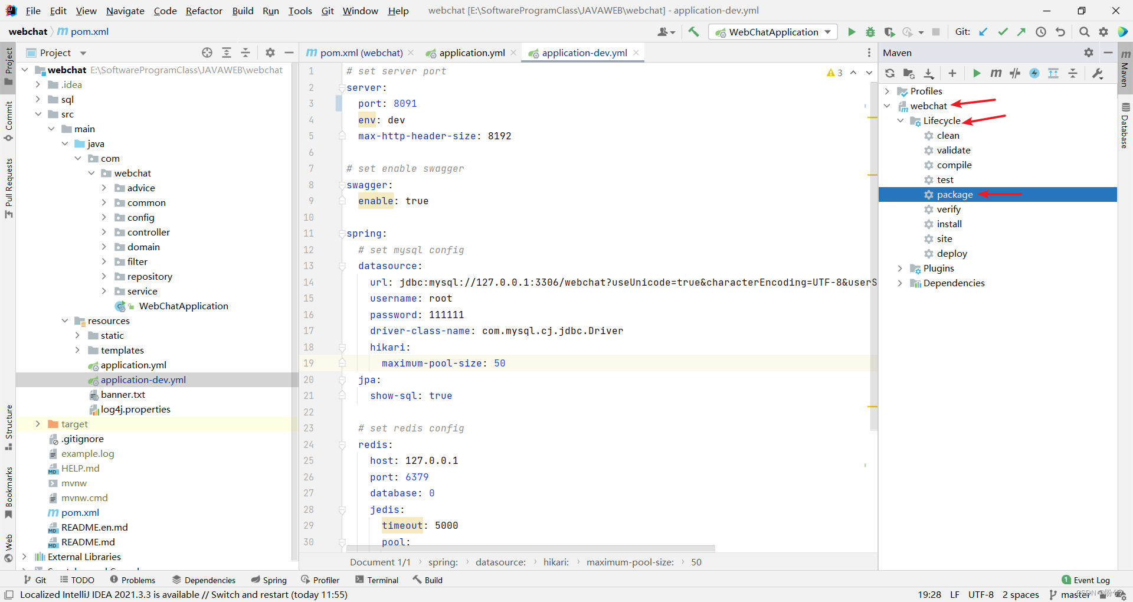Close application-dev.yml tab

click(636, 53)
